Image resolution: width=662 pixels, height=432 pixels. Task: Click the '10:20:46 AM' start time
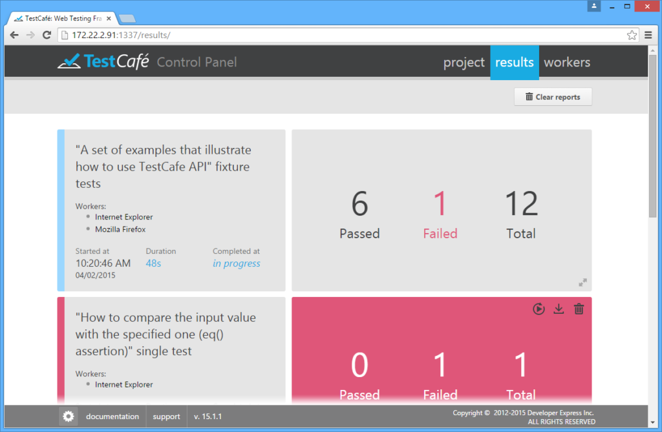pos(103,263)
